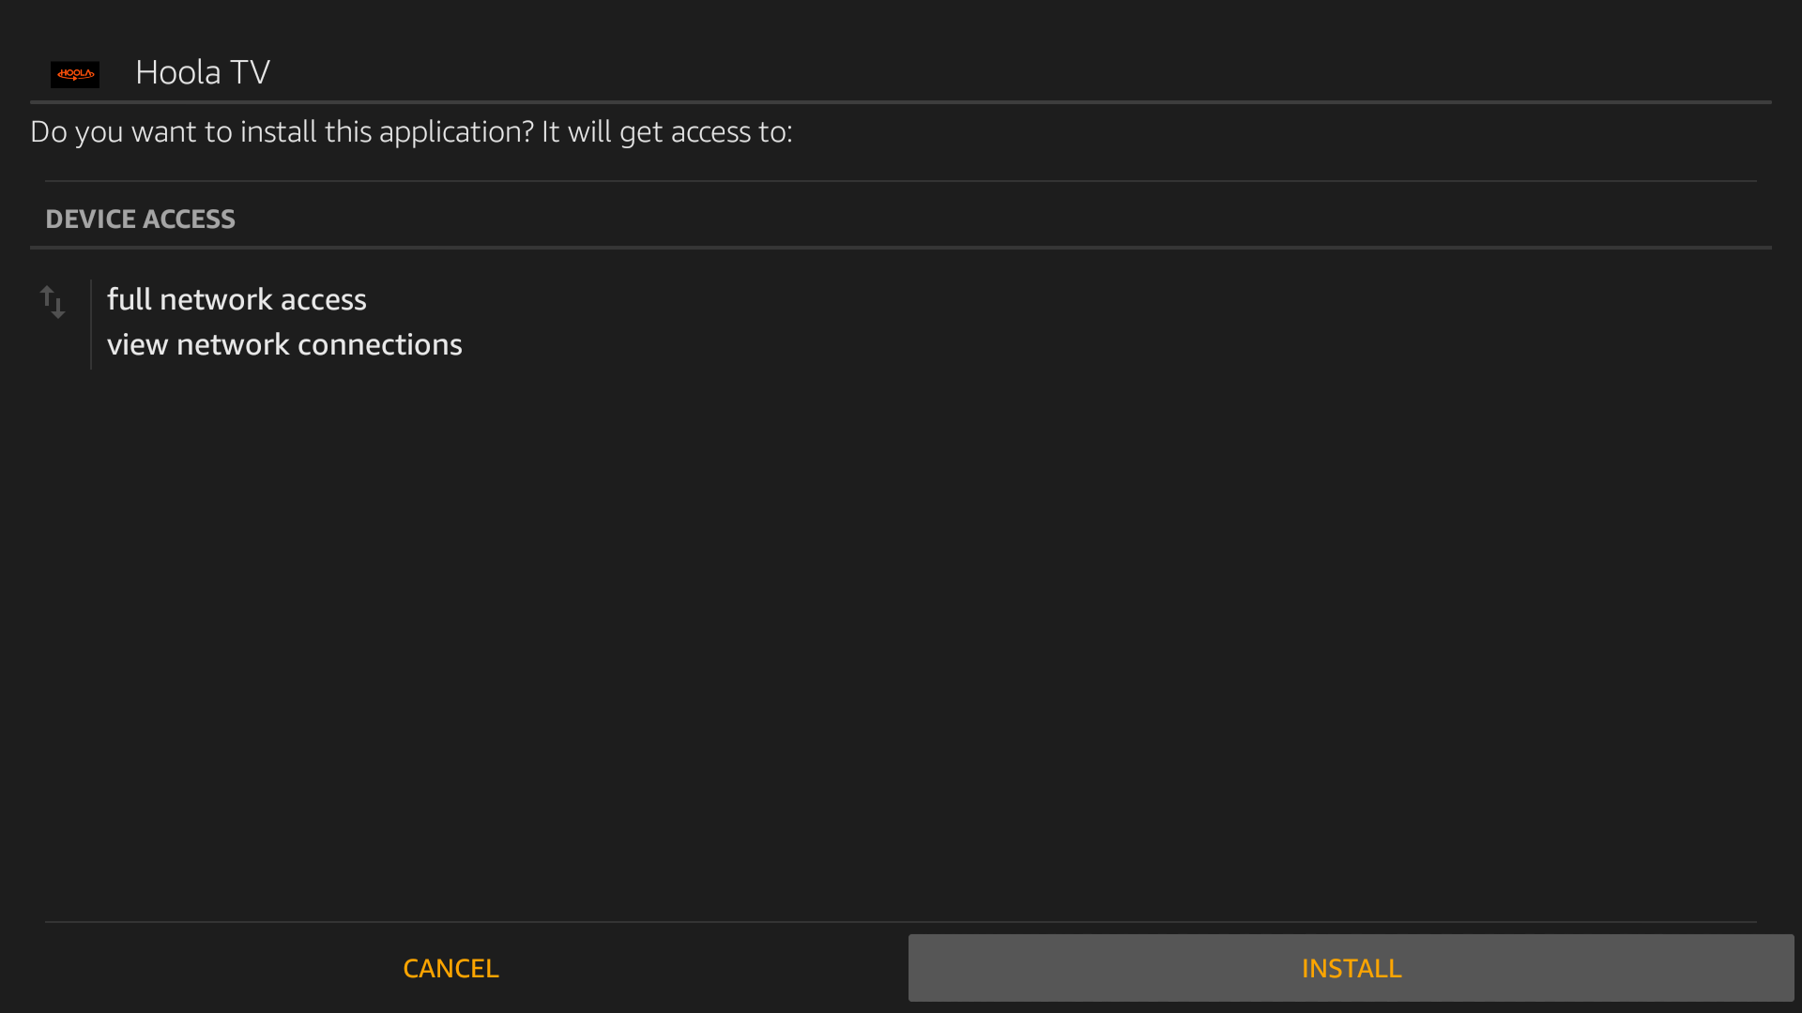Click the Hoola TV app logo
Screen dimensions: 1802x1013
75,73
